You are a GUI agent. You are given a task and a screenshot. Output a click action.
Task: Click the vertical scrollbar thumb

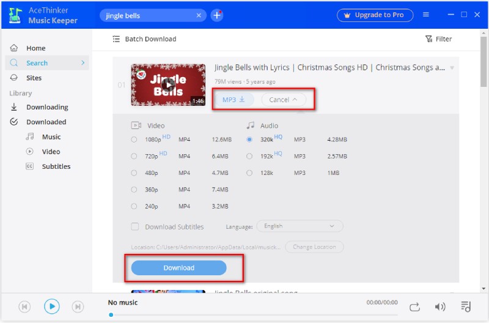483,61
